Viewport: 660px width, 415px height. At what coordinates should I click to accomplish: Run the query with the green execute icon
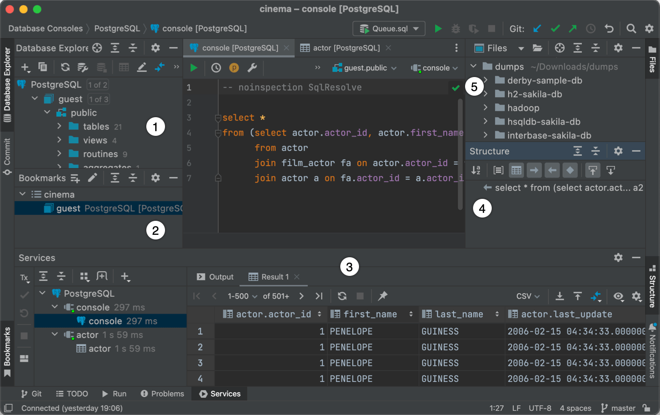(x=194, y=68)
